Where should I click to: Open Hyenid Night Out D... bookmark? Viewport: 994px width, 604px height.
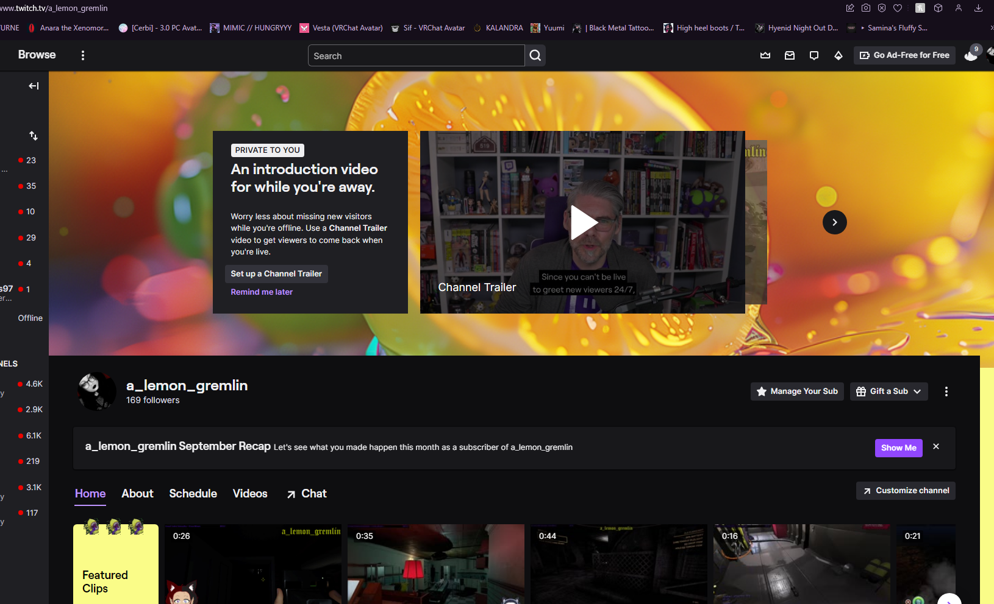(x=796, y=28)
